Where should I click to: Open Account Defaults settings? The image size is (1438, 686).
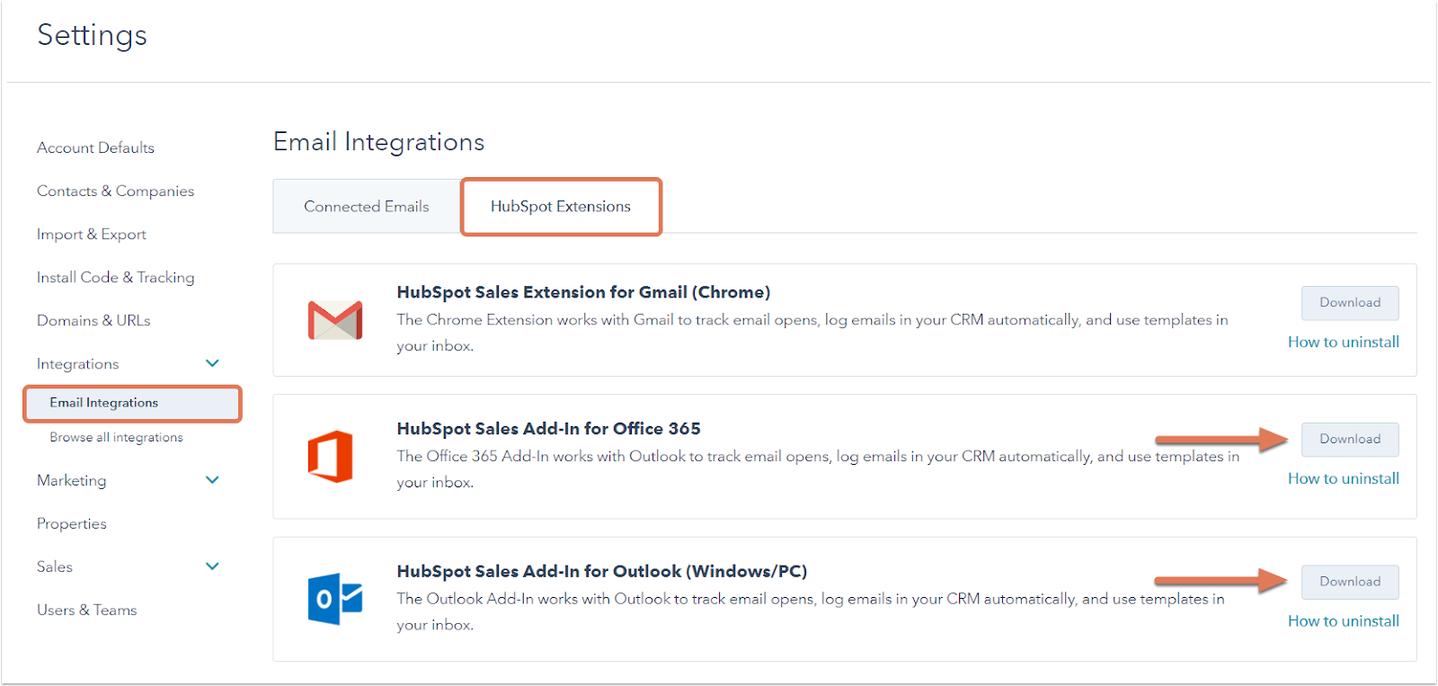[95, 147]
